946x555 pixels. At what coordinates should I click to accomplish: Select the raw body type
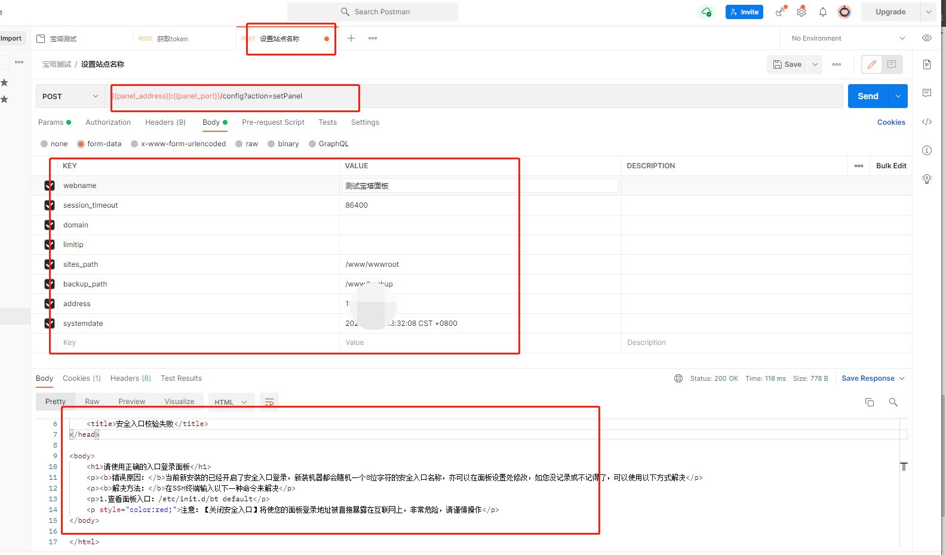click(x=239, y=144)
